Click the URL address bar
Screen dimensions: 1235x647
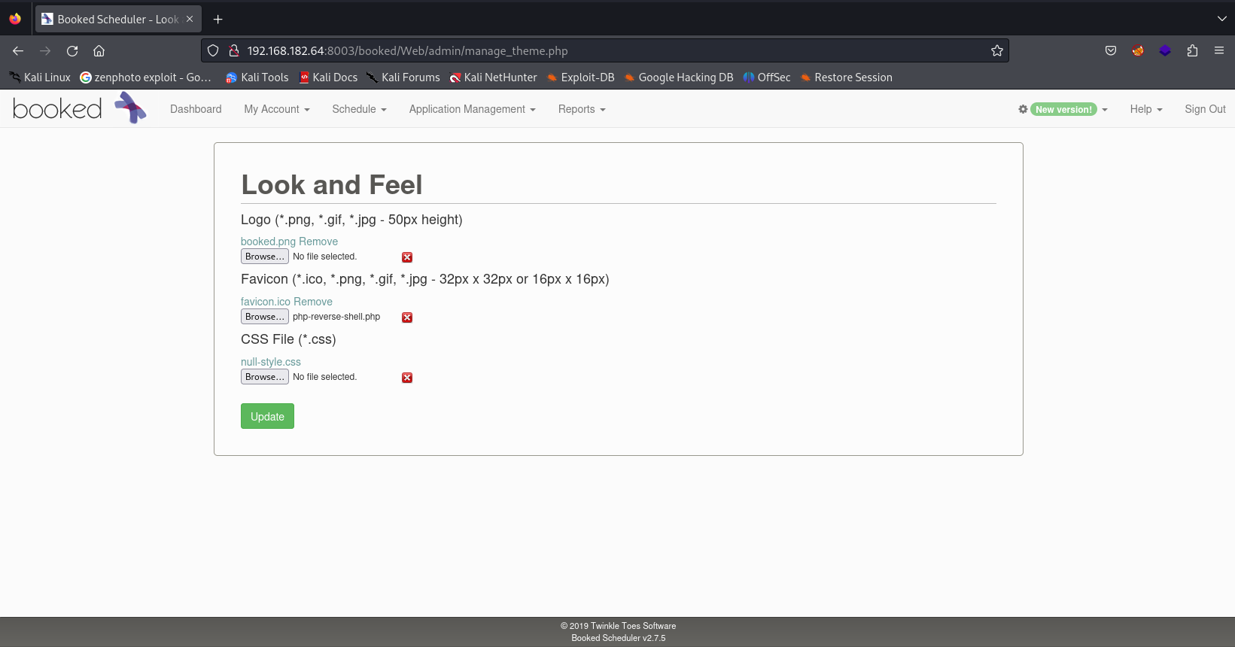[602, 51]
